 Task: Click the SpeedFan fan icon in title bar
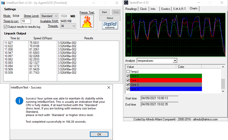coord(126,3)
